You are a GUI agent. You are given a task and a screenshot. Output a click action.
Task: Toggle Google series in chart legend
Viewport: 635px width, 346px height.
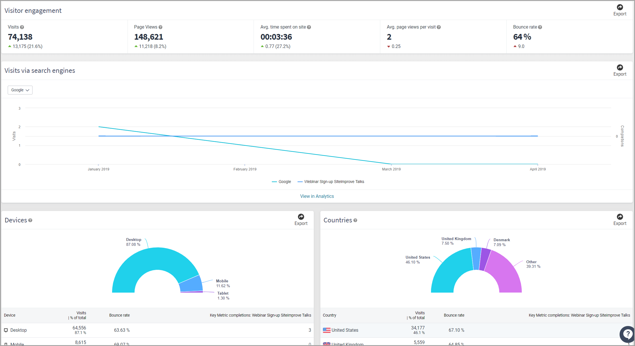tap(281, 182)
